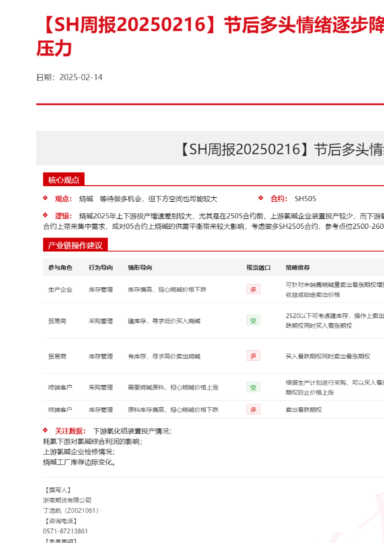The image size is (384, 543).
Task: Click the red SH周报20250216 page title
Action: [210, 26]
